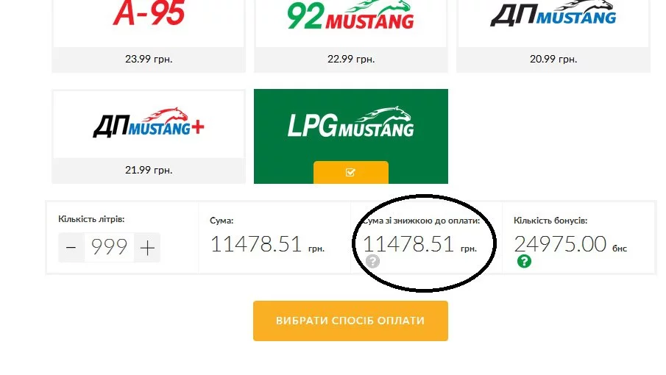
Task: Click the 23.99 грн. price under A-95
Action: pos(149,59)
